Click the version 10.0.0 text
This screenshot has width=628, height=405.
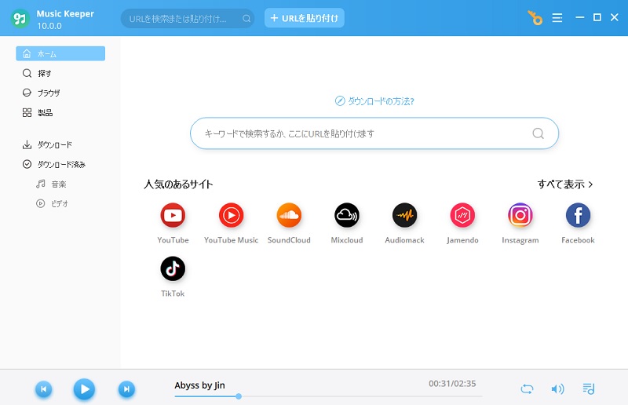pos(49,26)
